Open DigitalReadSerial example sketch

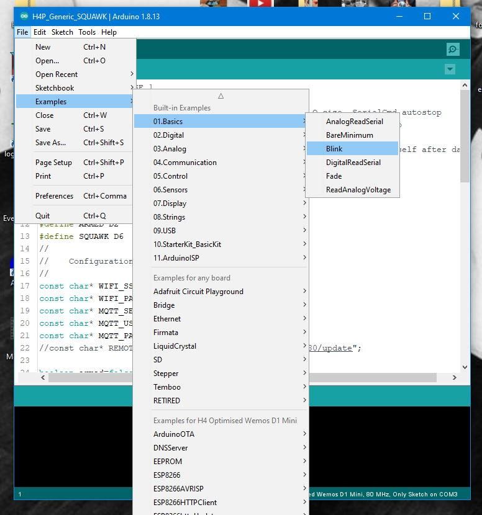coord(352,162)
